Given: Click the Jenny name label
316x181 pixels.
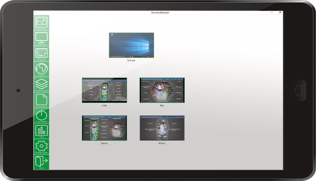Looking at the screenshot, I should (104, 143).
